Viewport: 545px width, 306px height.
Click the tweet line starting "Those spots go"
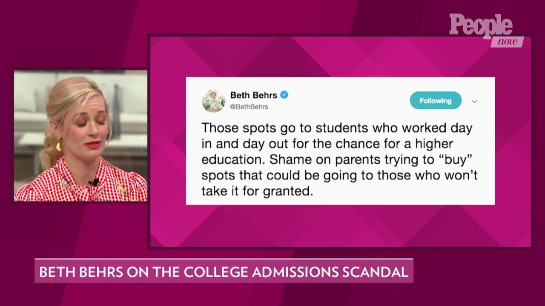pyautogui.click(x=336, y=128)
